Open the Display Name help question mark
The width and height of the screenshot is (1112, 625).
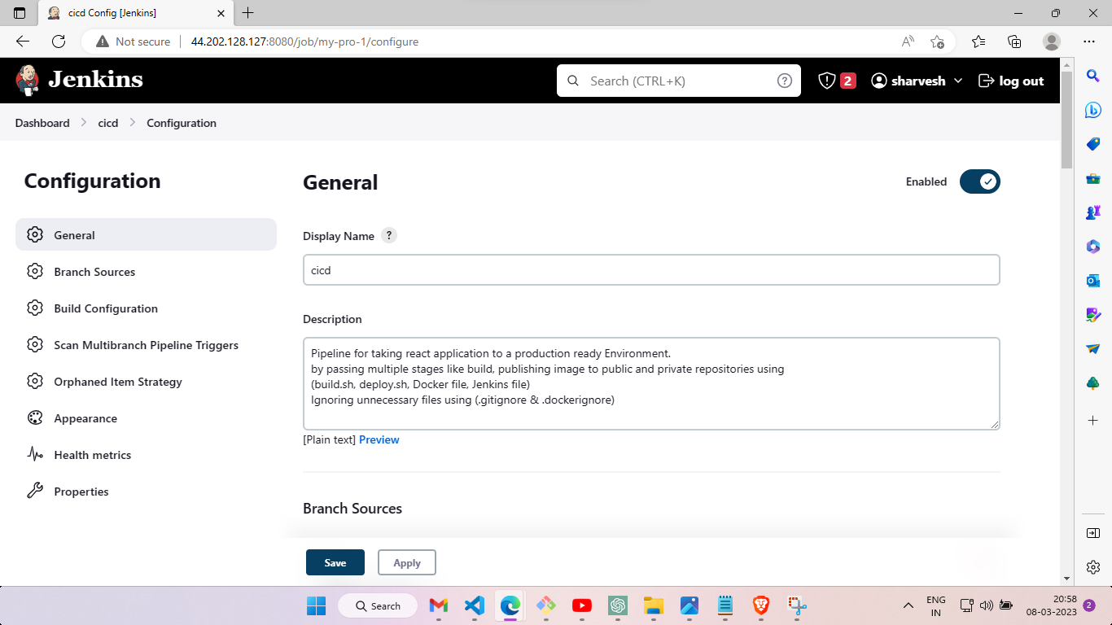pyautogui.click(x=388, y=235)
